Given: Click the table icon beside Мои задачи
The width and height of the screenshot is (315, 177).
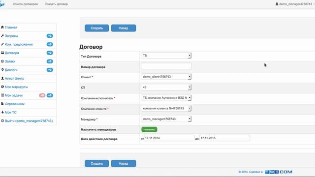Looking at the screenshot, I should coord(2,95).
